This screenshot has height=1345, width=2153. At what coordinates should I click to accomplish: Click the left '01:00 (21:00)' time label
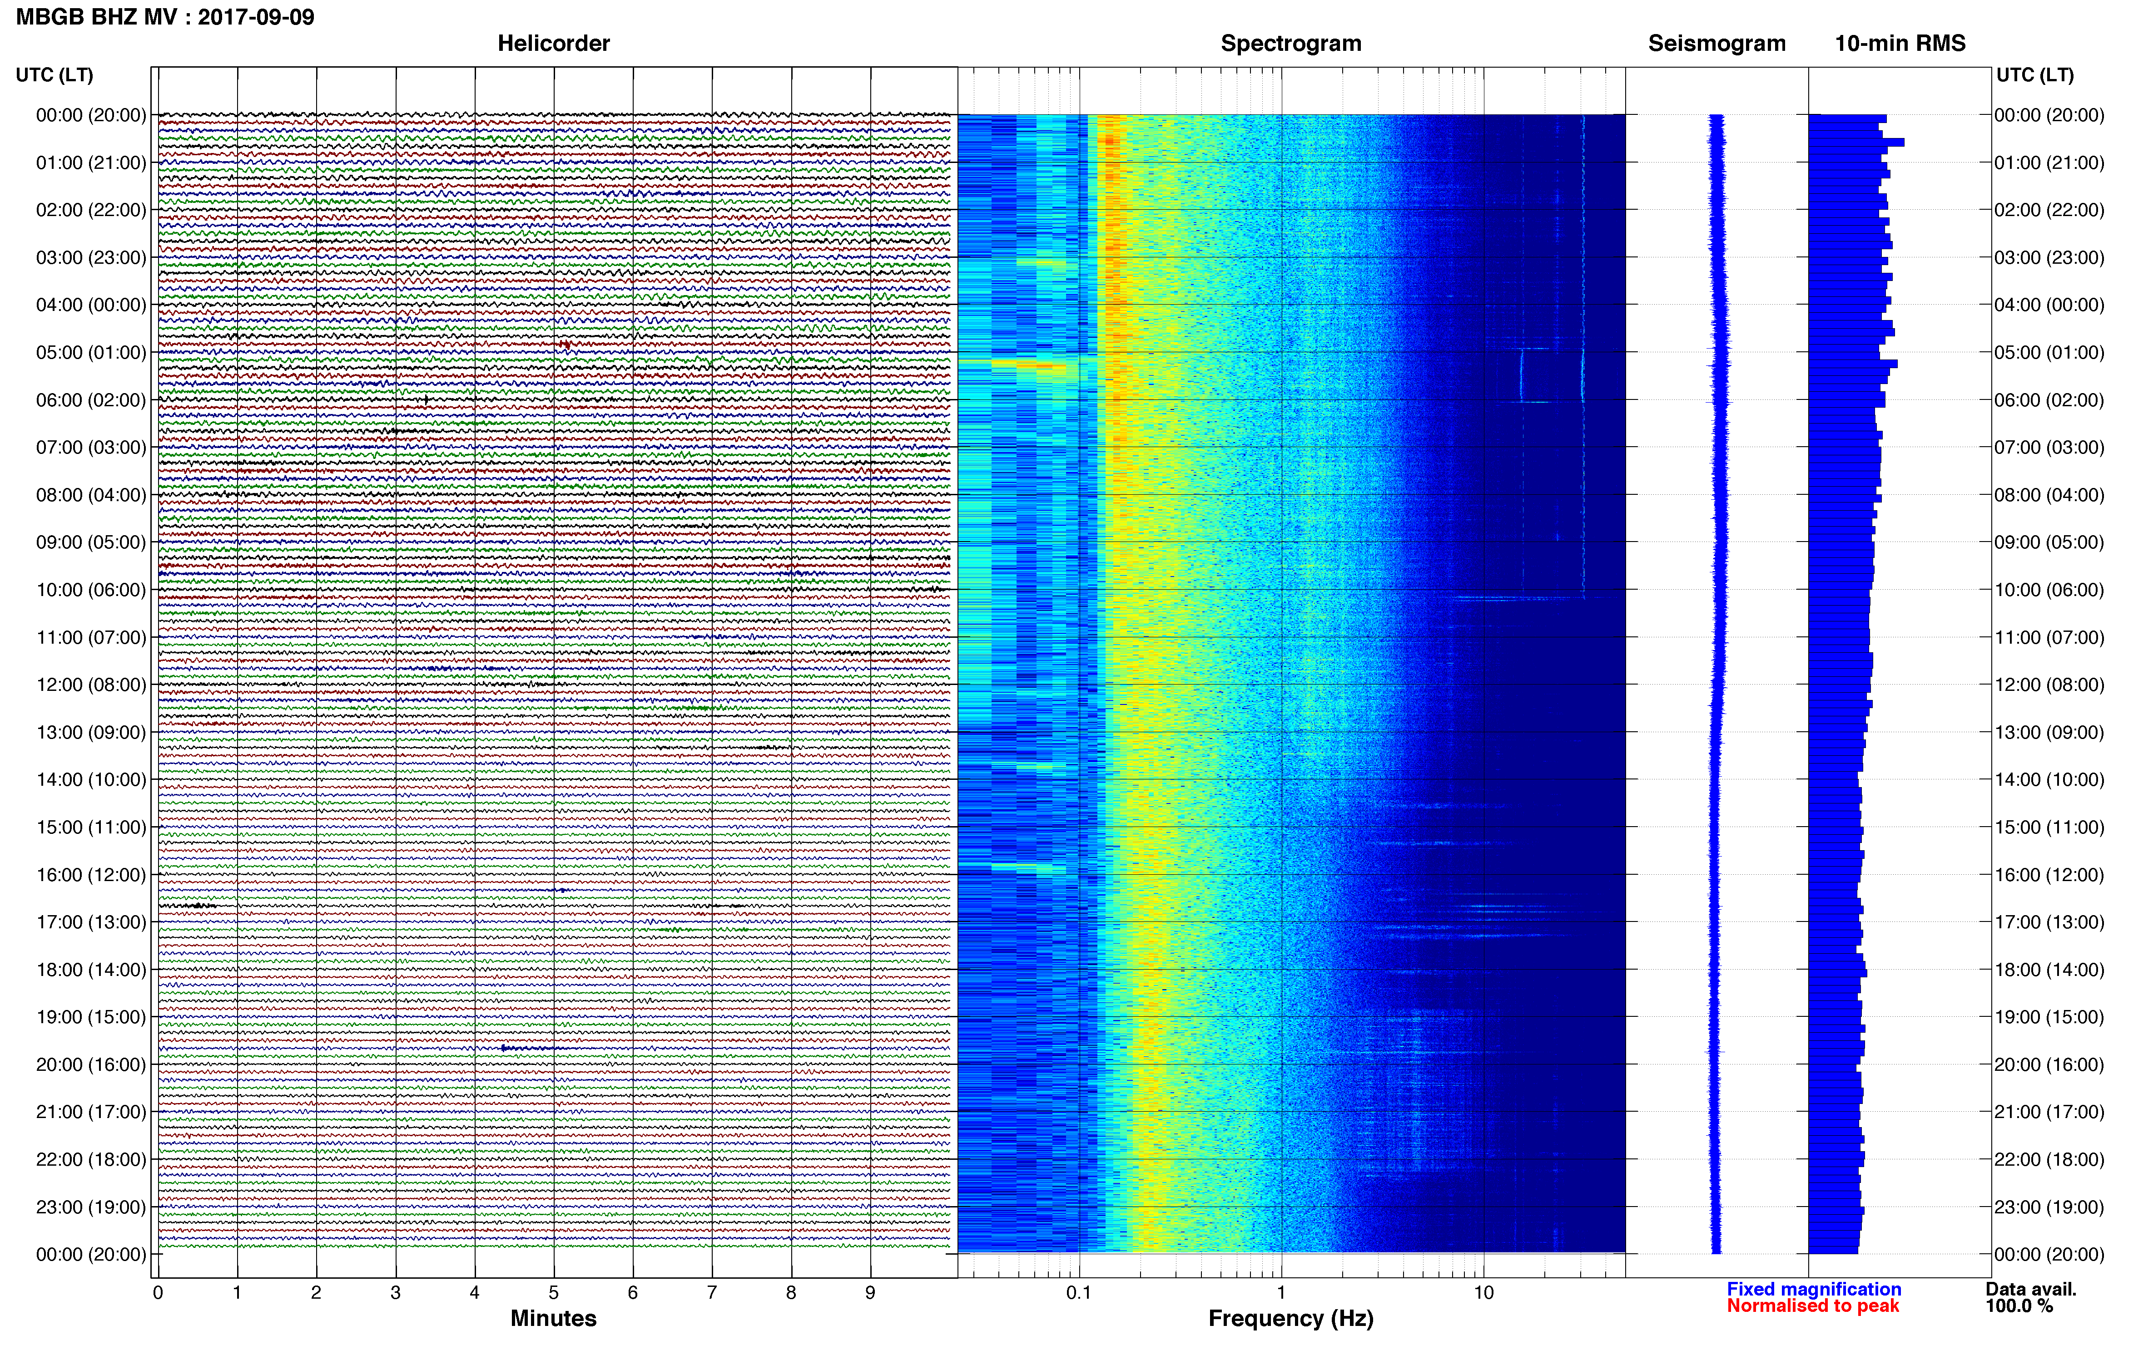click(91, 163)
